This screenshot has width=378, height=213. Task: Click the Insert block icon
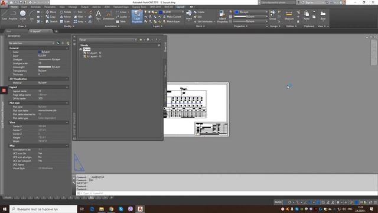(189, 15)
